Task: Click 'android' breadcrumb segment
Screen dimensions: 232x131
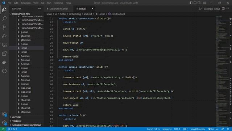Action: click(88, 14)
